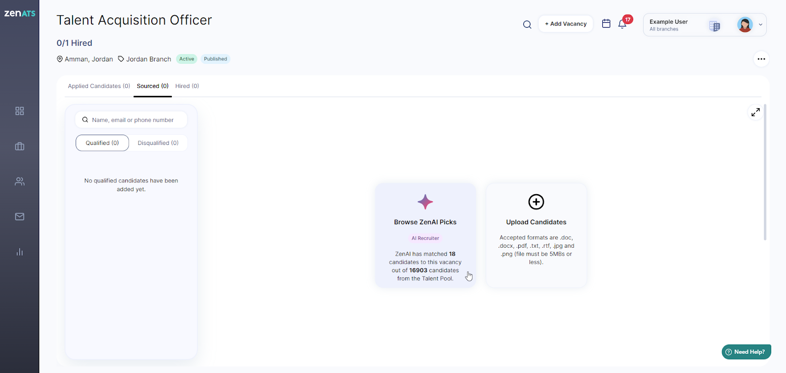Click the branches building icon
The width and height of the screenshot is (786, 373).
click(x=715, y=26)
